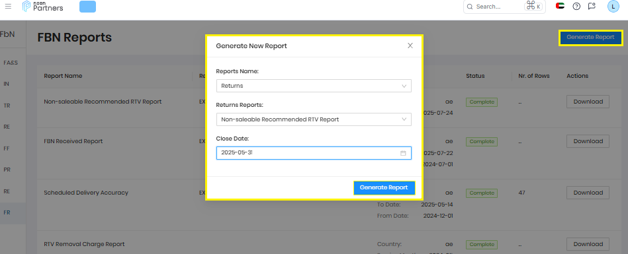Expand the Reports Name dropdown
Viewport: 628px width, 254px height.
(314, 86)
